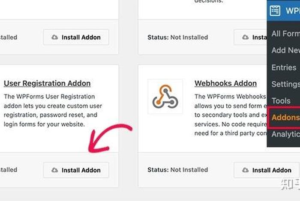Open the All Forms sidebar menu item
300x201 pixels.
coord(285,33)
